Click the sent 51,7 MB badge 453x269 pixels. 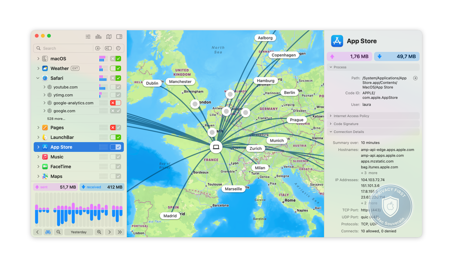click(x=56, y=187)
